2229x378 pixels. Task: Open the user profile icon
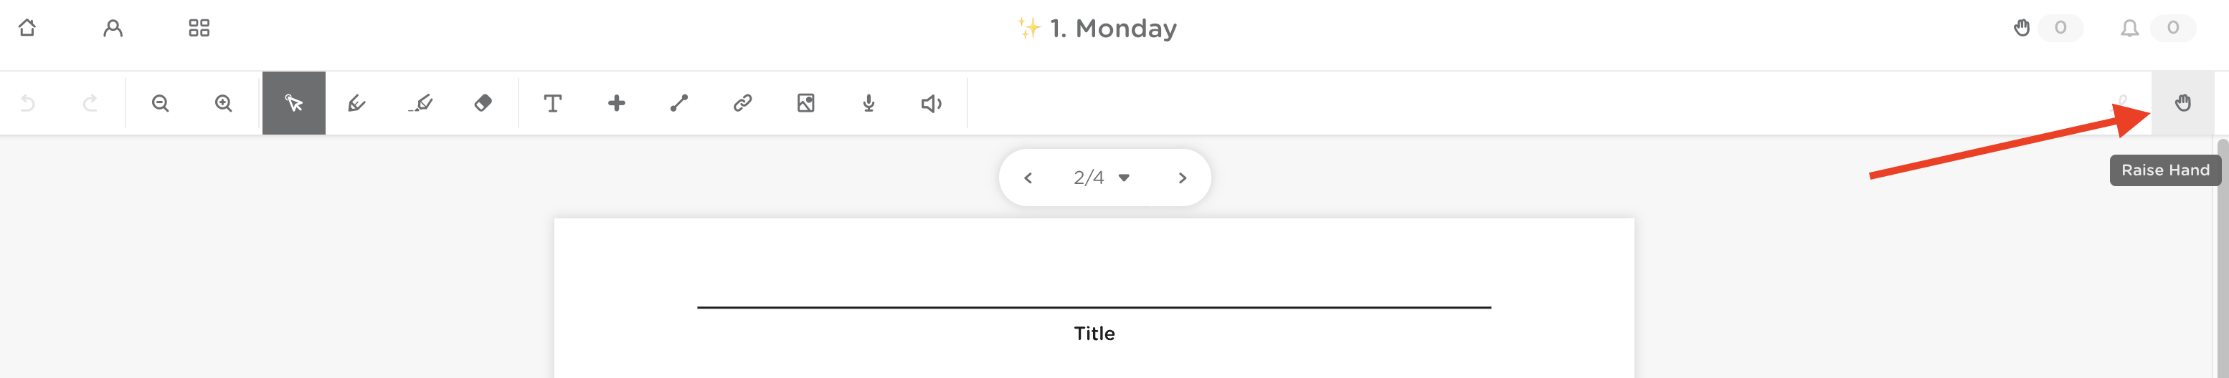pyautogui.click(x=113, y=28)
